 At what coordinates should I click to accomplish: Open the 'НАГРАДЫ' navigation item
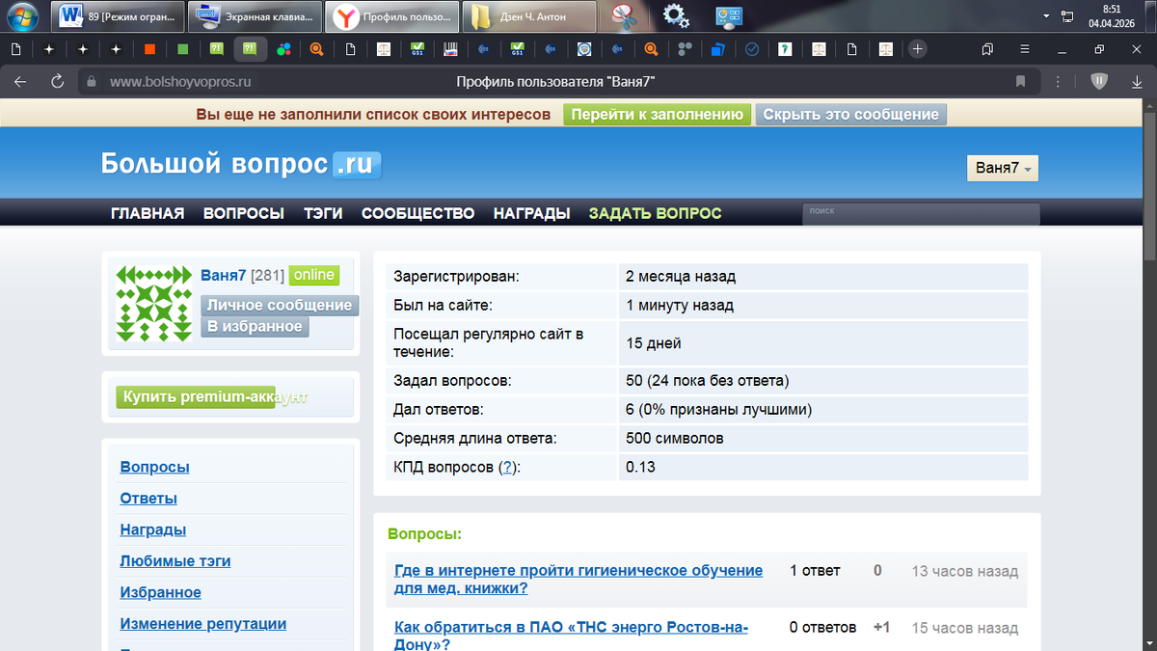532,213
